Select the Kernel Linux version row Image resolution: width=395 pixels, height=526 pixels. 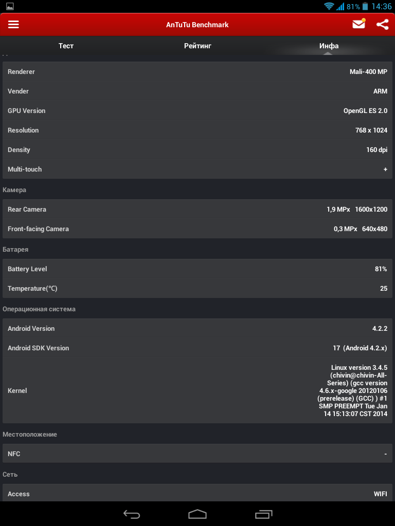[197, 390]
